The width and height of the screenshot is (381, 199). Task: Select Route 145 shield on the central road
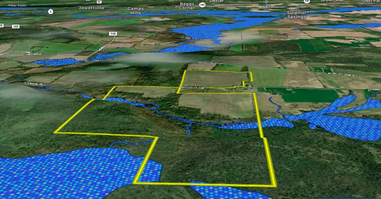pos(113,34)
